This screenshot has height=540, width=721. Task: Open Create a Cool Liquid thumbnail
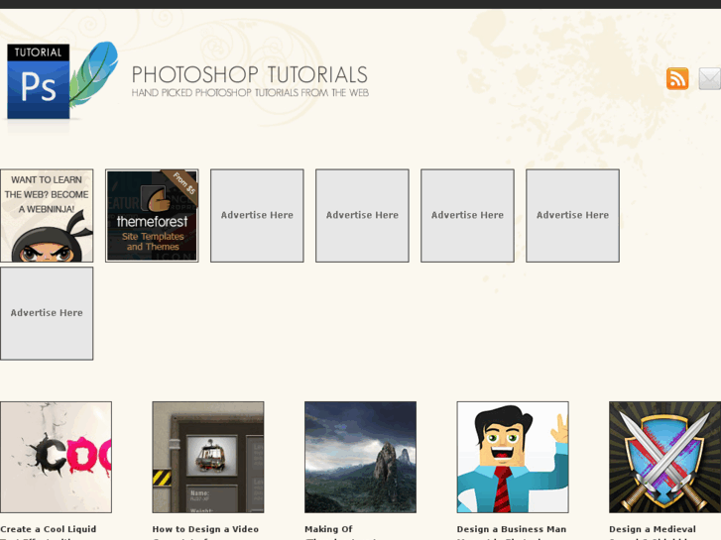click(56, 457)
